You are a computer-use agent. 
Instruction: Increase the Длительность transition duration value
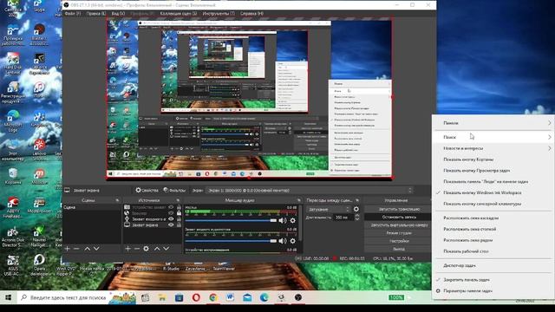356,216
